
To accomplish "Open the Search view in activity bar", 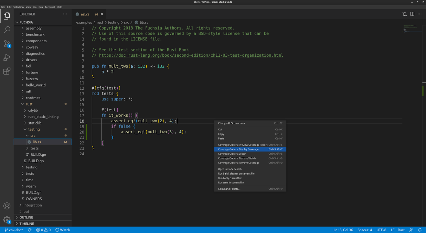I will point(7,30).
